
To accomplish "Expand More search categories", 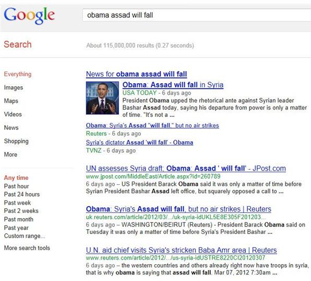I will point(10,154).
